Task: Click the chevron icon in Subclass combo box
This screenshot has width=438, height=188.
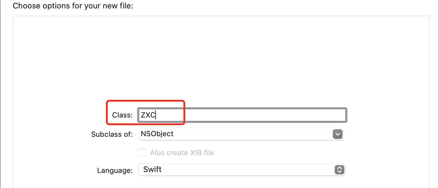Action: (337, 134)
